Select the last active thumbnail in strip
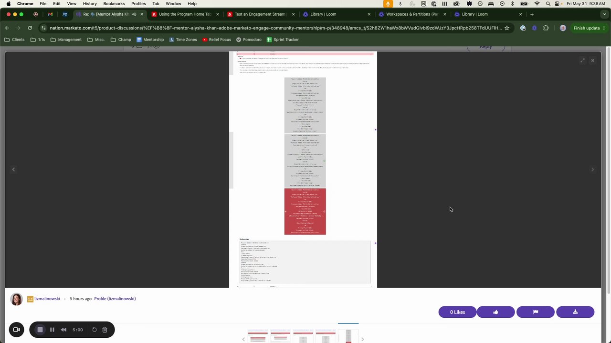The height and width of the screenshot is (343, 611). 348,335
